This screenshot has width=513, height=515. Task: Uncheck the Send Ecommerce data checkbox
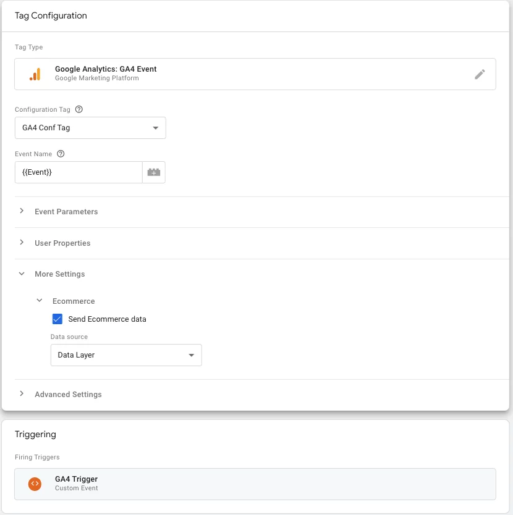pos(57,319)
